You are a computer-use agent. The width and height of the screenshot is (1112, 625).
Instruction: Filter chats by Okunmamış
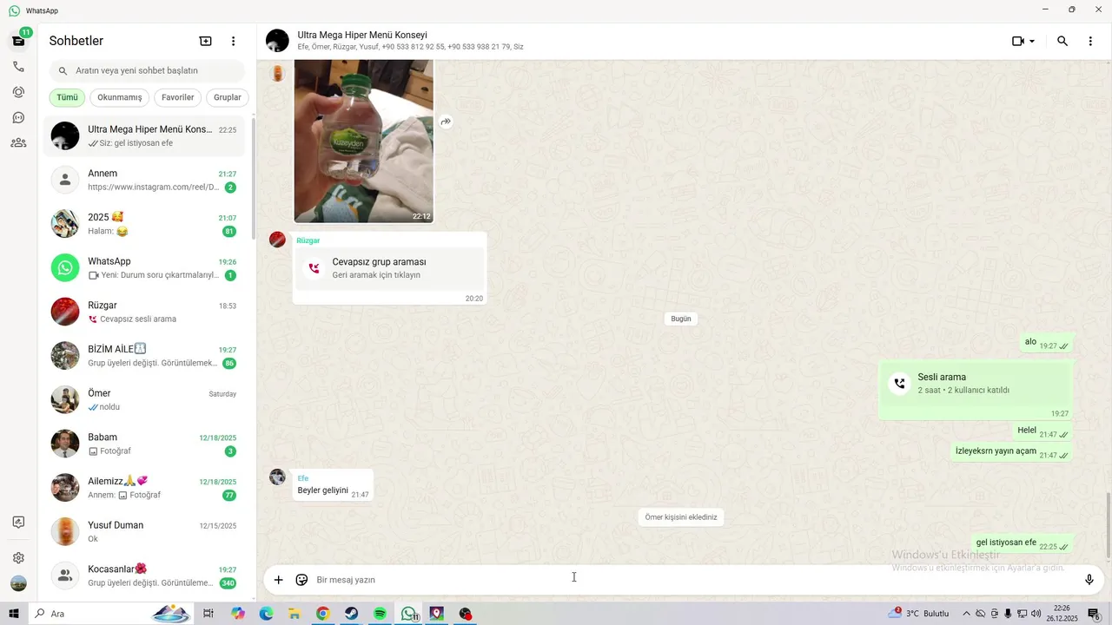click(x=120, y=97)
